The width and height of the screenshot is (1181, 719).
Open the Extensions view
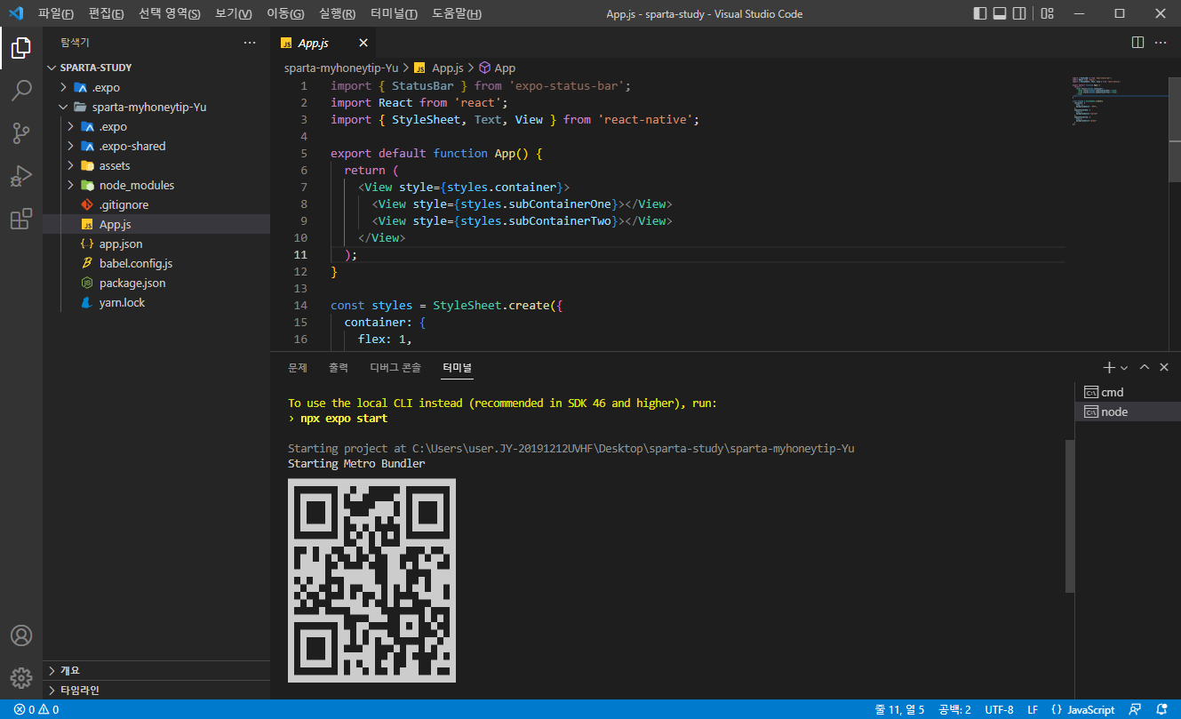pyautogui.click(x=21, y=219)
